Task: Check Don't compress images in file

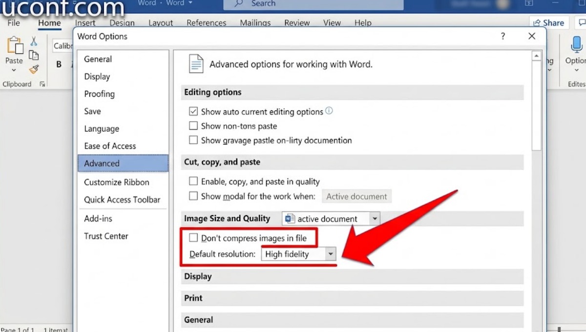Action: coord(193,238)
